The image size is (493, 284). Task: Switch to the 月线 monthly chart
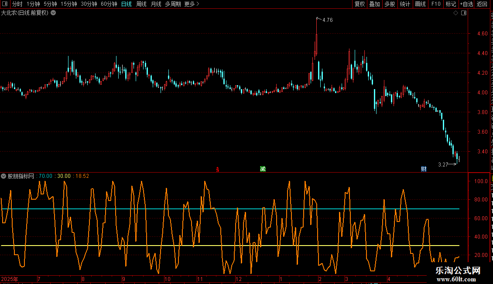click(x=156, y=4)
